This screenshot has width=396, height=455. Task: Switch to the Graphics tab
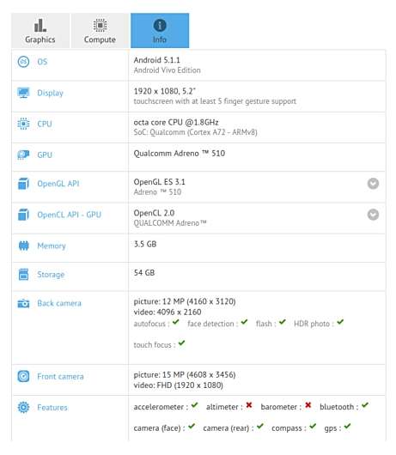tap(40, 30)
